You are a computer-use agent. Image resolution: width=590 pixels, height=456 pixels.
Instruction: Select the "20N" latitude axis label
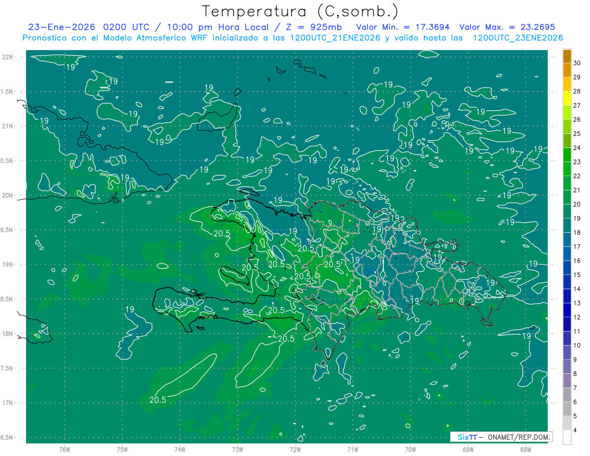pyautogui.click(x=7, y=195)
